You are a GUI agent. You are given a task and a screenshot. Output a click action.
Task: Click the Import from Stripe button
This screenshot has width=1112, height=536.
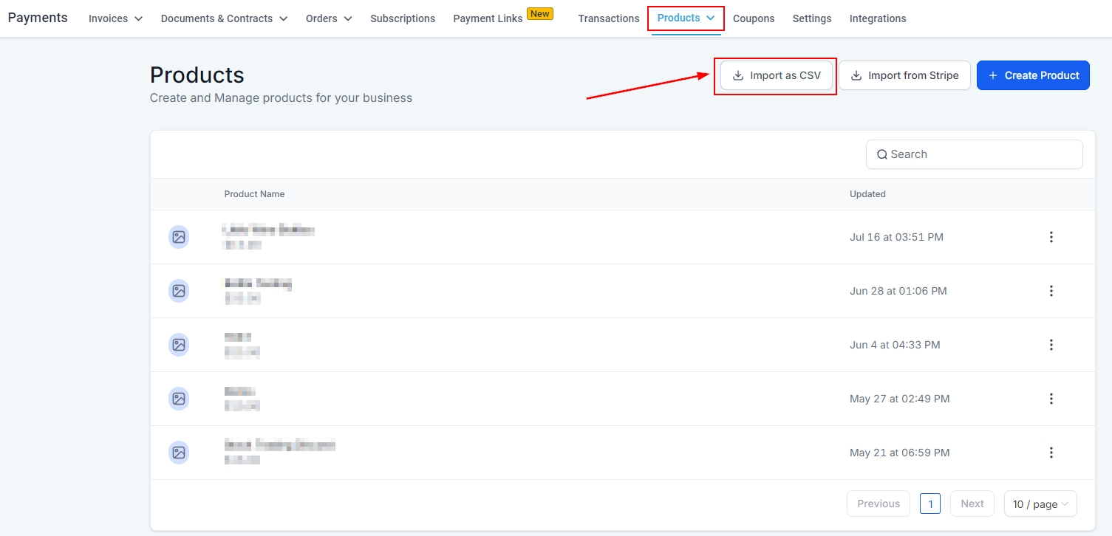tap(904, 75)
